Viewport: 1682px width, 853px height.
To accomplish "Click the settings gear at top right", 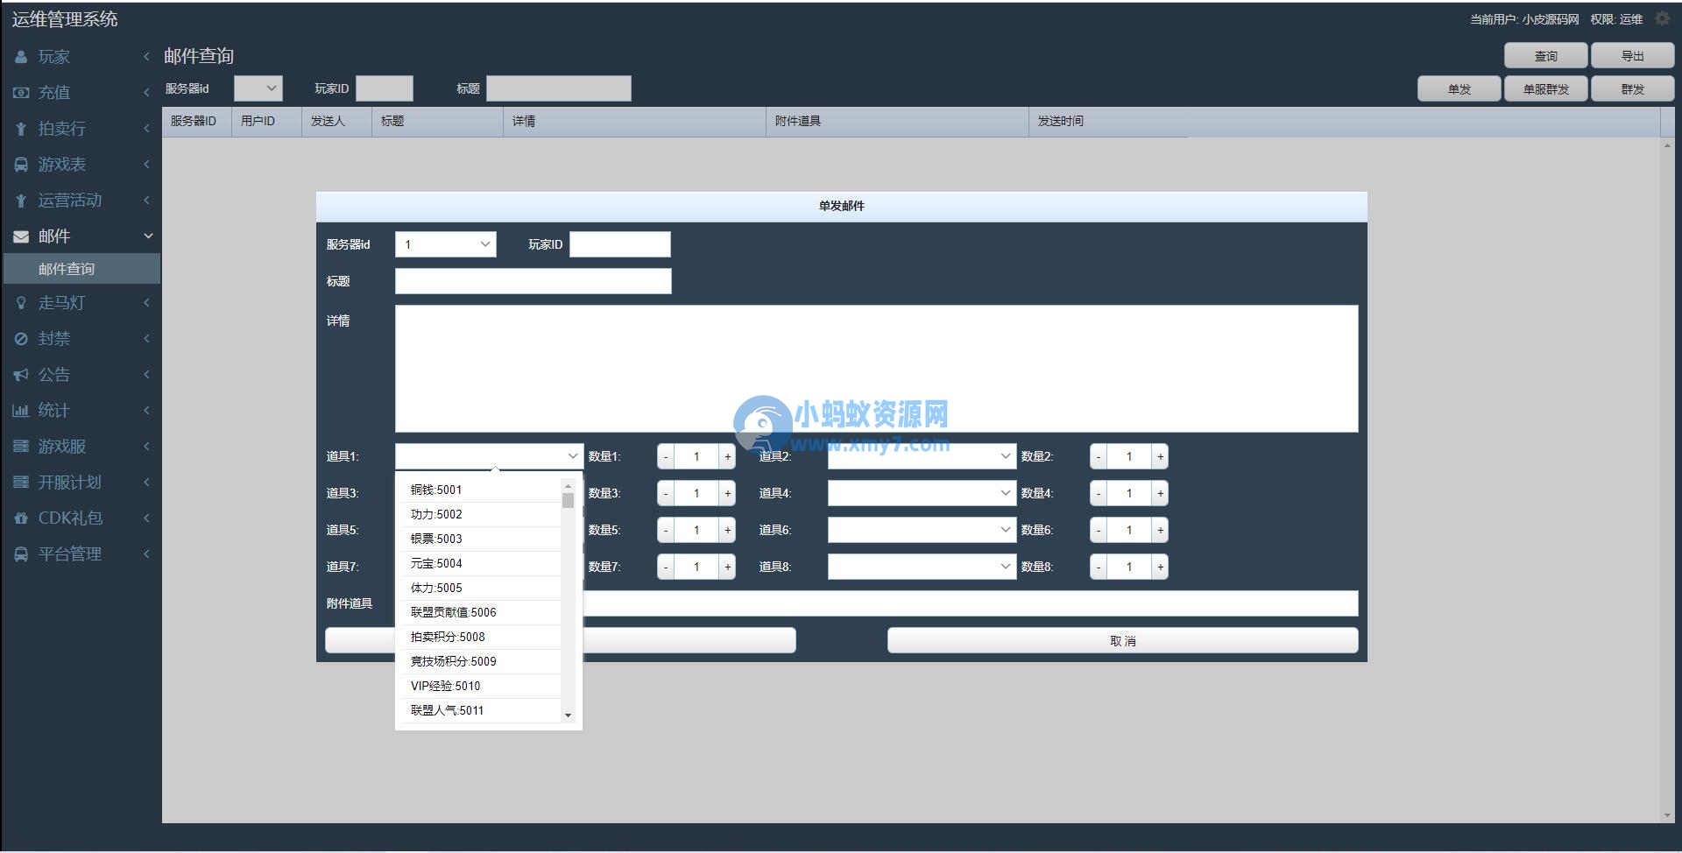I will point(1663,18).
